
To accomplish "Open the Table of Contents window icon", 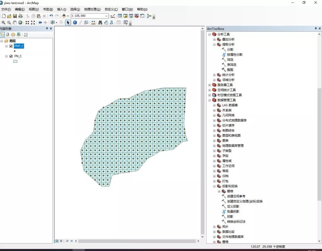I will pos(120,16).
